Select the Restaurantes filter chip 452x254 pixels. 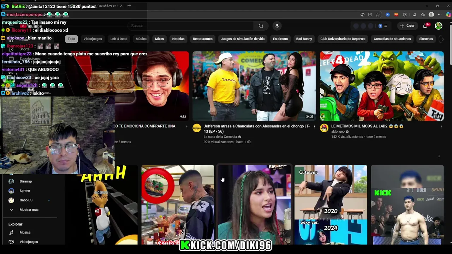click(x=203, y=39)
